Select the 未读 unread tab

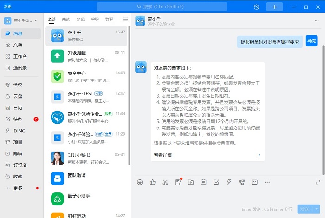click(x=66, y=20)
